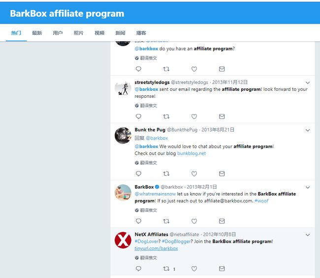The image size is (320, 278).
Task: Click the @netxaffiliate handle
Action: pos(184,234)
